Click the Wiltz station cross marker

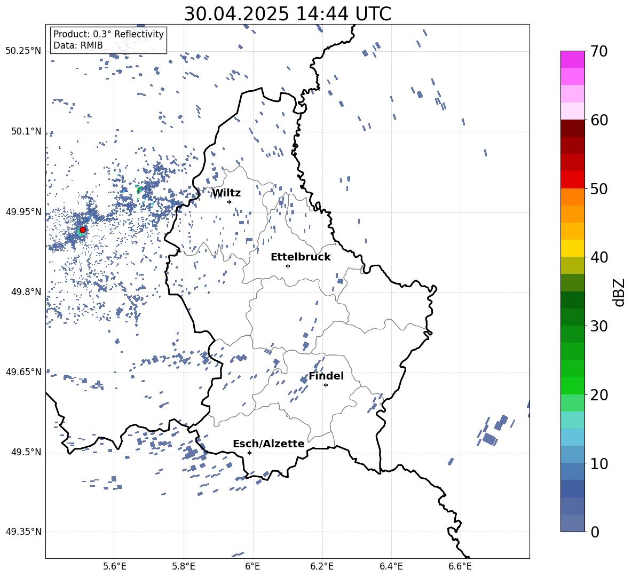[230, 202]
